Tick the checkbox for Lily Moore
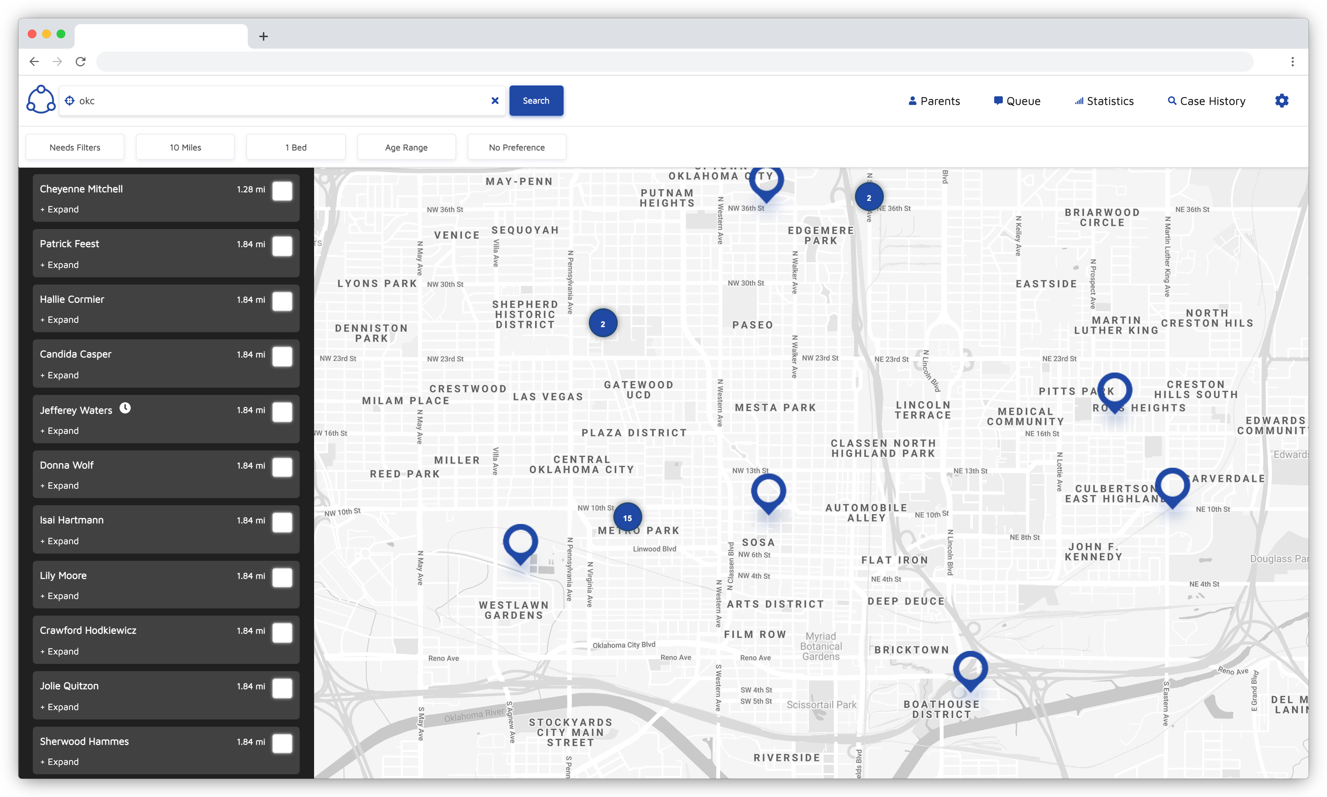1327x797 pixels. tap(282, 577)
